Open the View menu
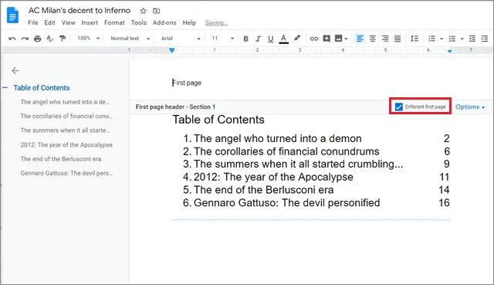The image size is (494, 285). tap(69, 22)
